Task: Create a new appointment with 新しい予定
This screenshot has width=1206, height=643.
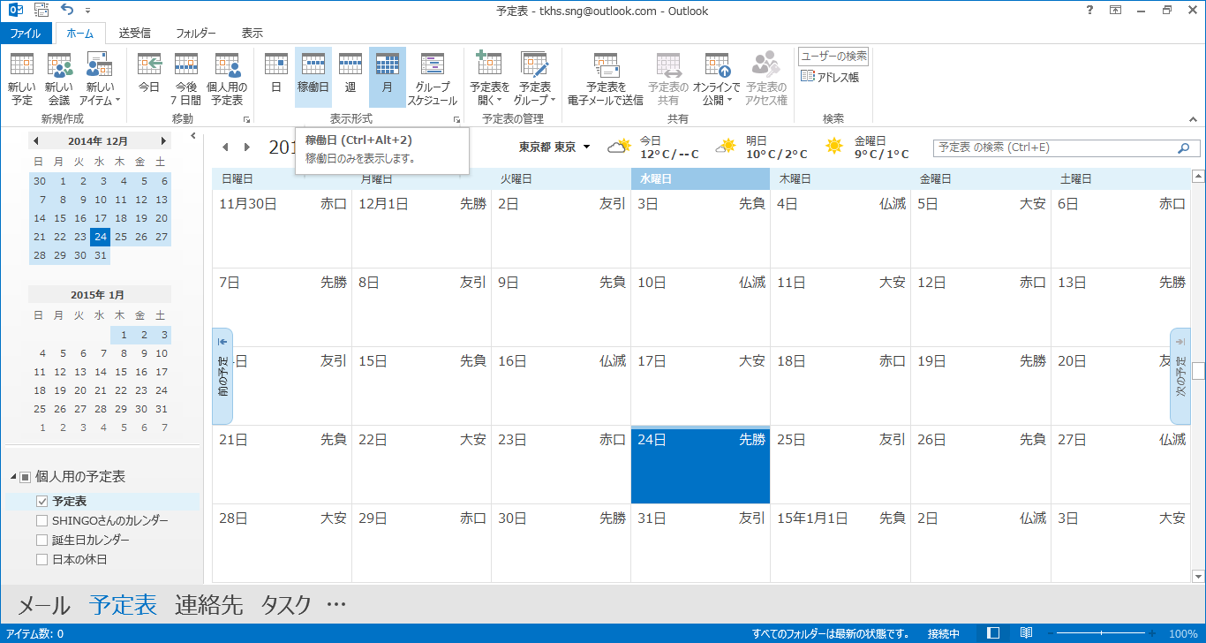Action: (x=22, y=79)
